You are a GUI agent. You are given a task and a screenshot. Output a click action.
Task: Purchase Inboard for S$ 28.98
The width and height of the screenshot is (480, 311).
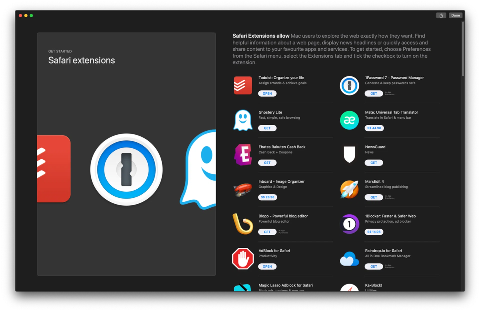(x=267, y=197)
